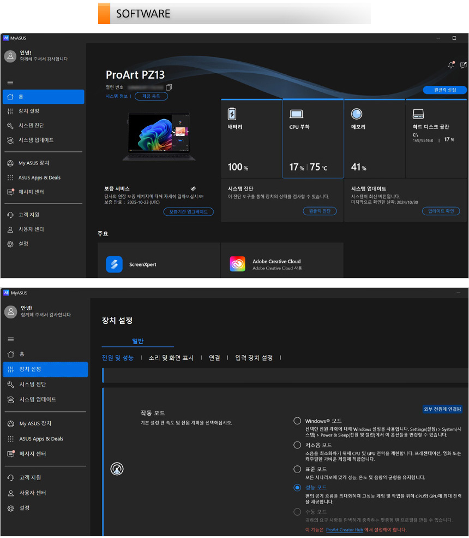Open the battery (배터리) status tile

[251, 139]
